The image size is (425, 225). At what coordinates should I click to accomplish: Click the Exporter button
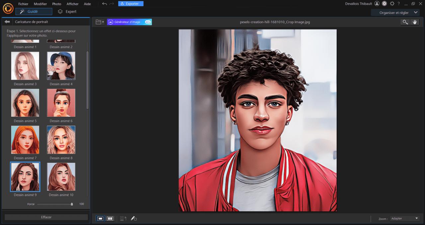[x=130, y=4]
